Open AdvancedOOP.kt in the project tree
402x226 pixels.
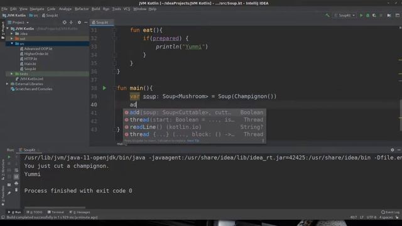pos(36,49)
